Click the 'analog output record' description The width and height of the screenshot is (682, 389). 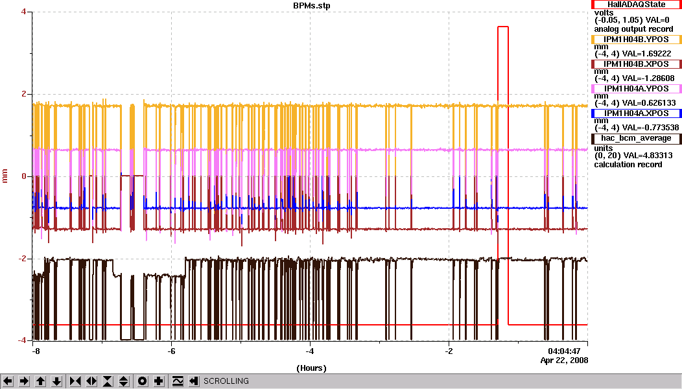[633, 29]
